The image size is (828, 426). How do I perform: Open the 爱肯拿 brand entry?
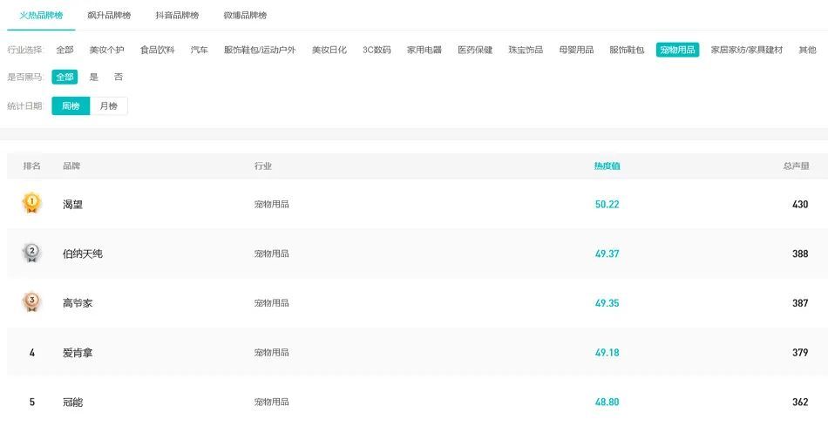78,353
